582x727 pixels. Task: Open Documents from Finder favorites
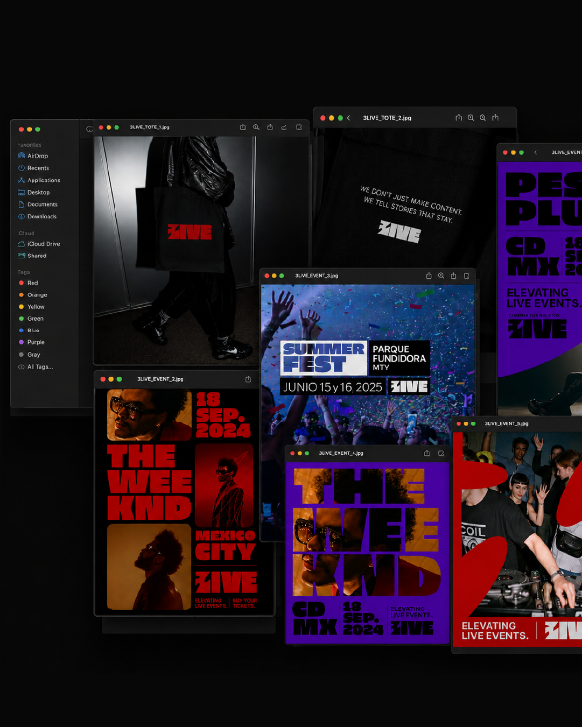[38, 204]
